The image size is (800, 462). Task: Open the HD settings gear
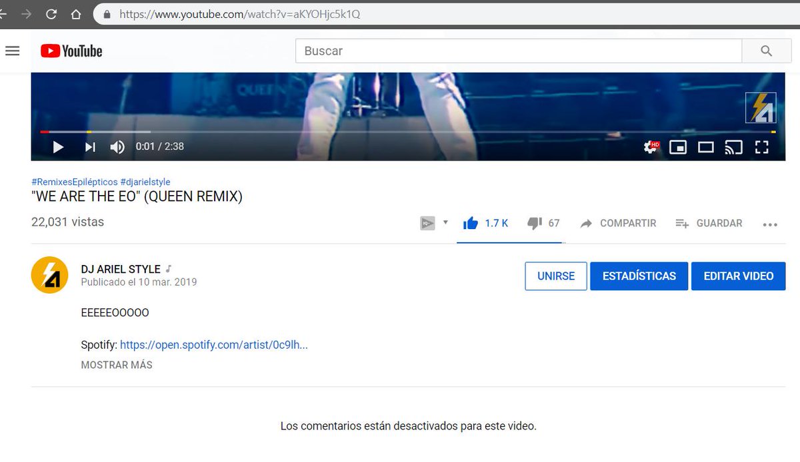651,147
